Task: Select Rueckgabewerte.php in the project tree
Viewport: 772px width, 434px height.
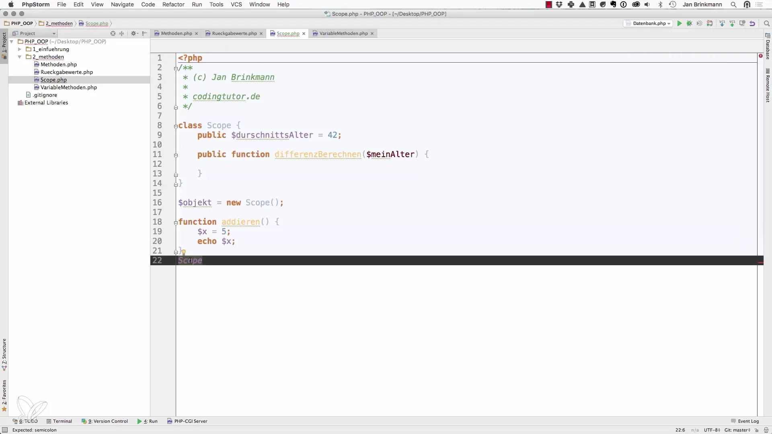Action: 67,72
